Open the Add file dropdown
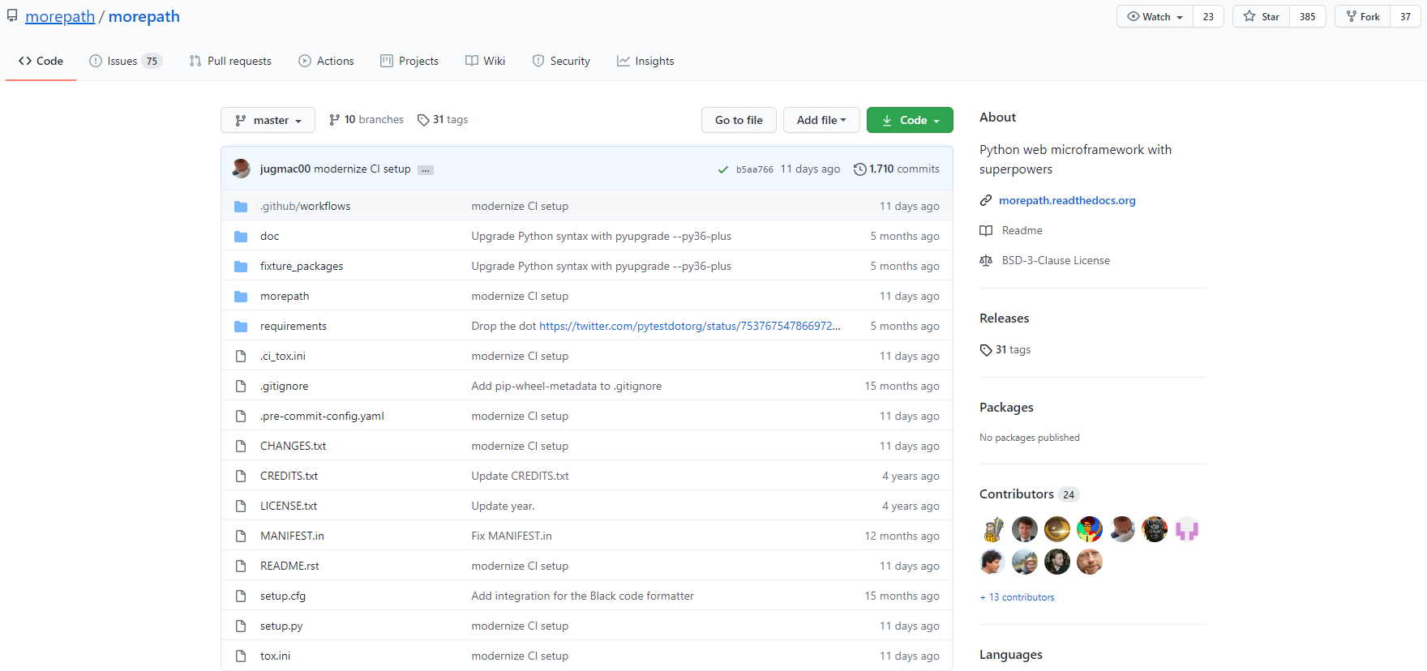This screenshot has width=1427, height=671. [821, 120]
